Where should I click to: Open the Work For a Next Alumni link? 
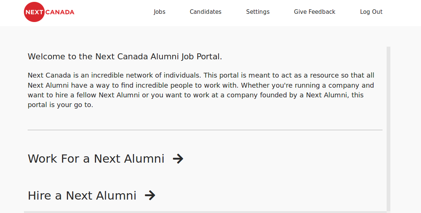(96, 159)
